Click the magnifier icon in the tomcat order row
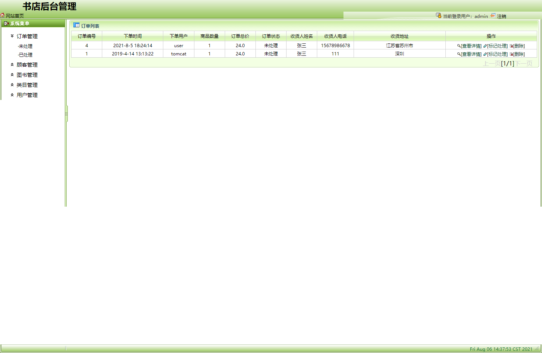 [459, 54]
